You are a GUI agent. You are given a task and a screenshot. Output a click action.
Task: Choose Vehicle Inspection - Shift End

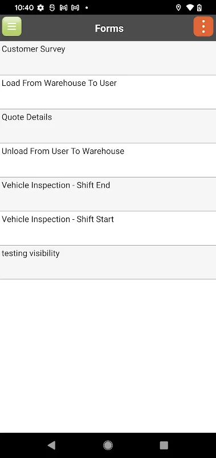pyautogui.click(x=108, y=194)
